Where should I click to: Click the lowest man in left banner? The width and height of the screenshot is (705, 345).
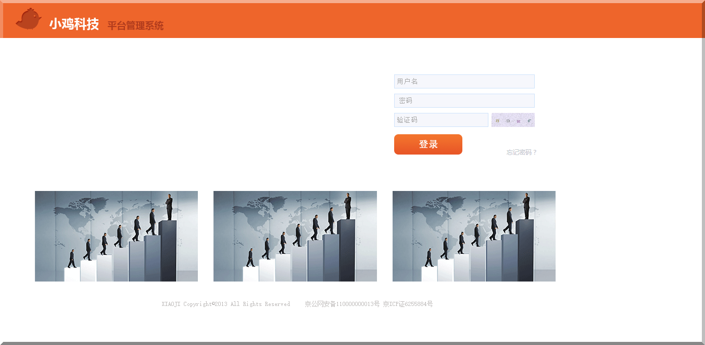pos(72,259)
